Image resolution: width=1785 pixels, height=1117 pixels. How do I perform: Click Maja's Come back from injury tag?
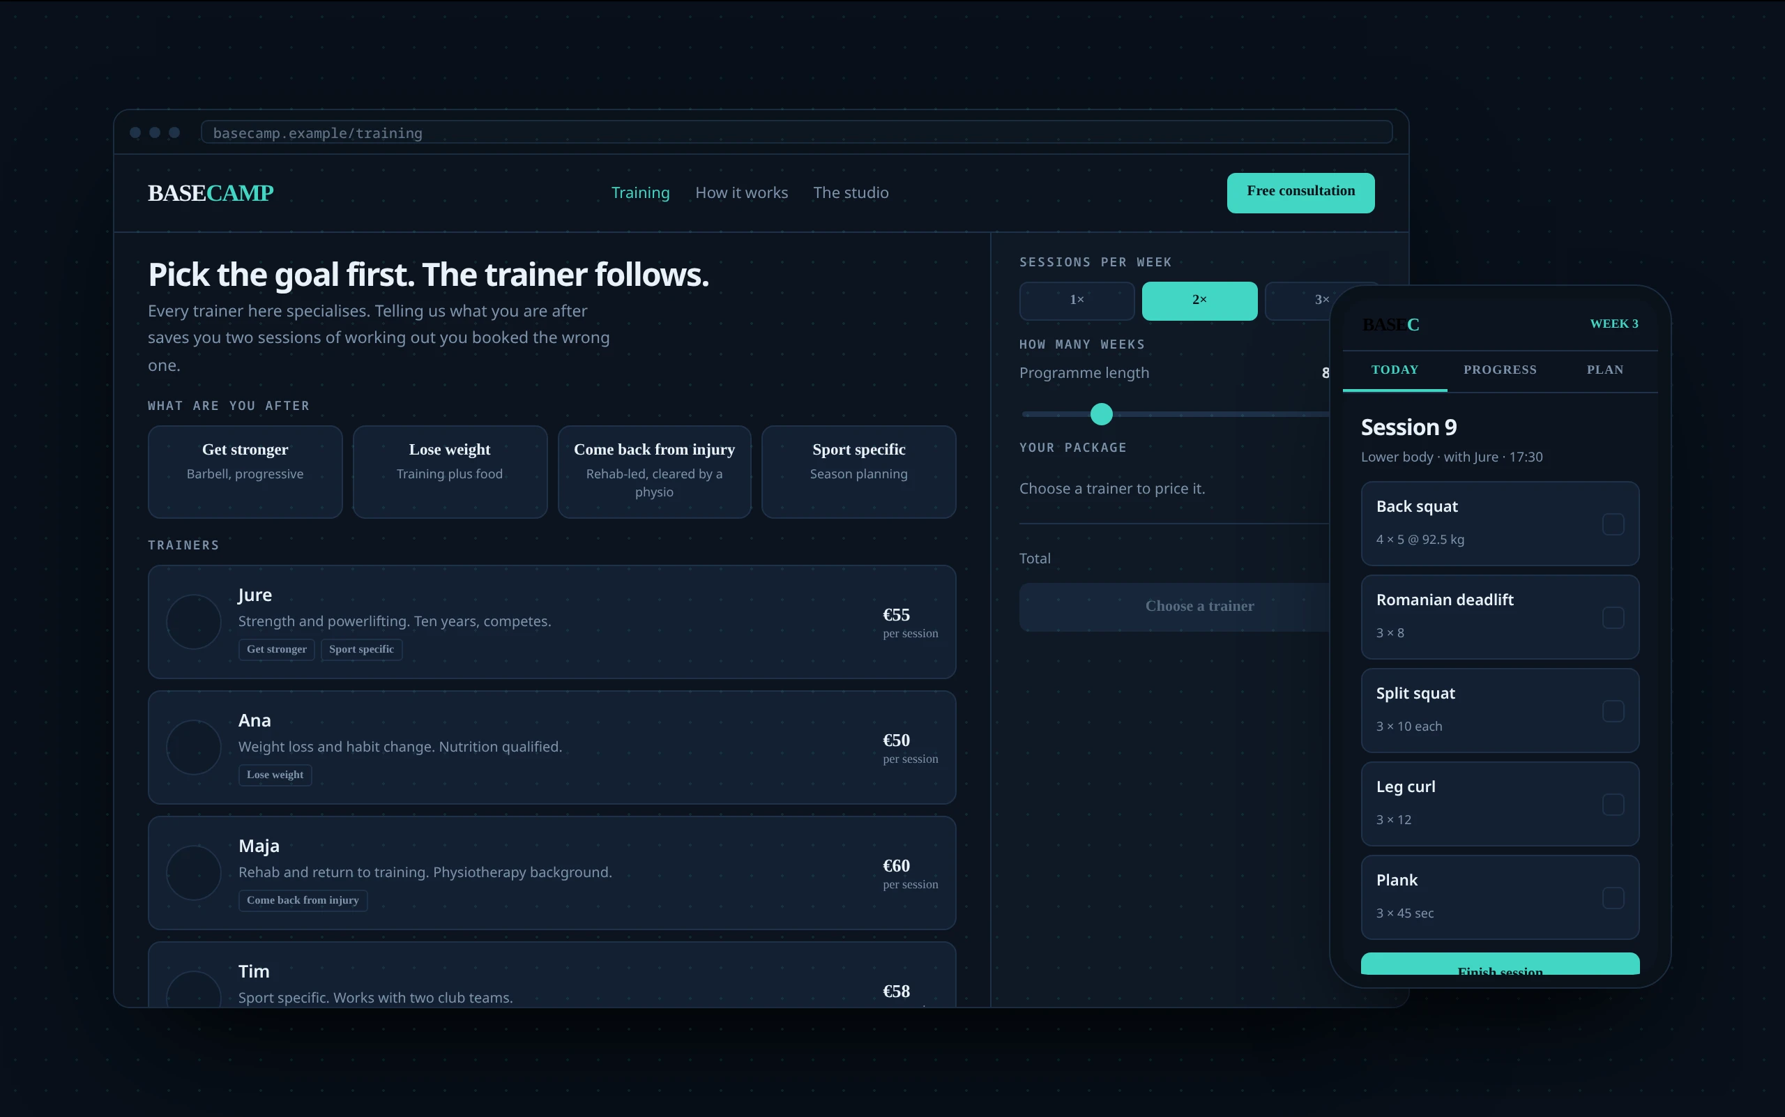[x=303, y=901]
